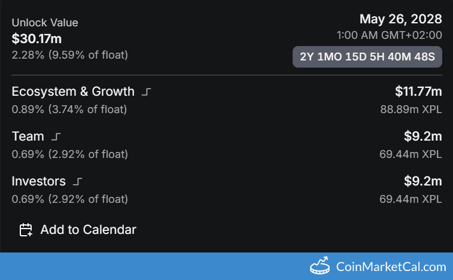Viewport: 453px width, 280px height.
Task: Click the 0.89% (3.74% of float) text
Action: (69, 109)
